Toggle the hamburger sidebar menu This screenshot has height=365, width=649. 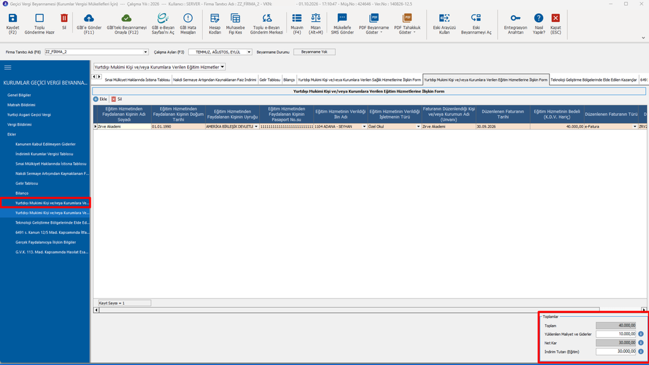point(8,67)
